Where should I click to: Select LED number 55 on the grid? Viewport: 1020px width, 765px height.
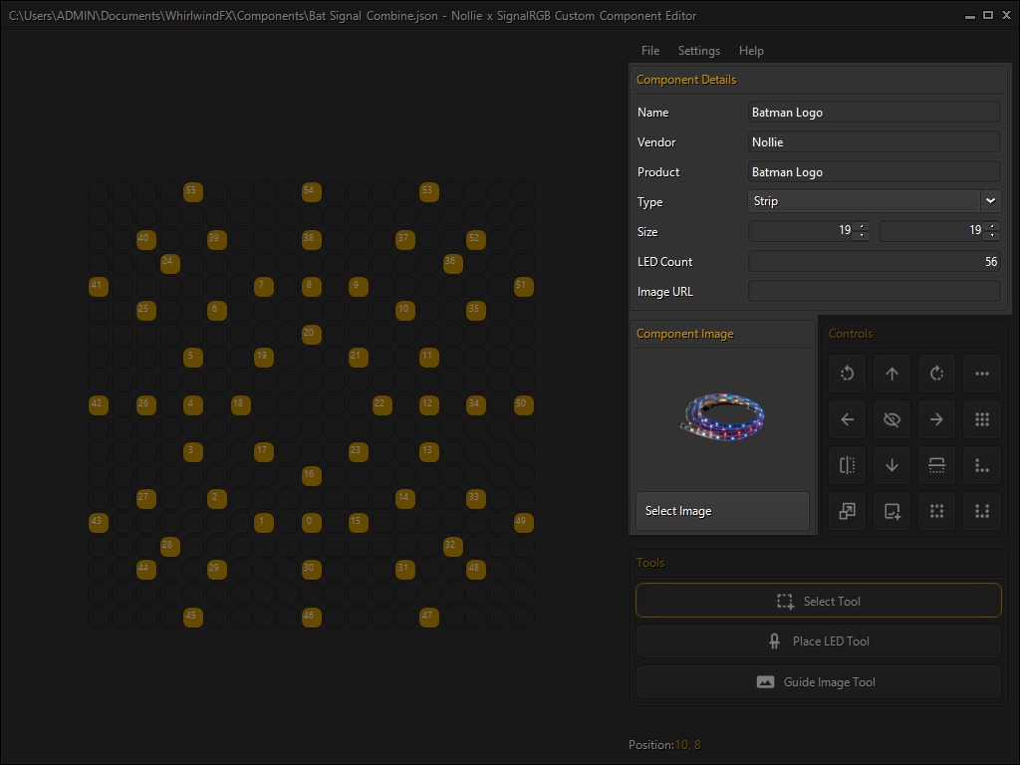(193, 192)
